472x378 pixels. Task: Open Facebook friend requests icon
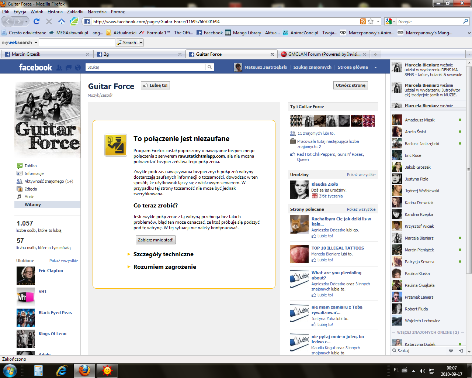point(59,68)
